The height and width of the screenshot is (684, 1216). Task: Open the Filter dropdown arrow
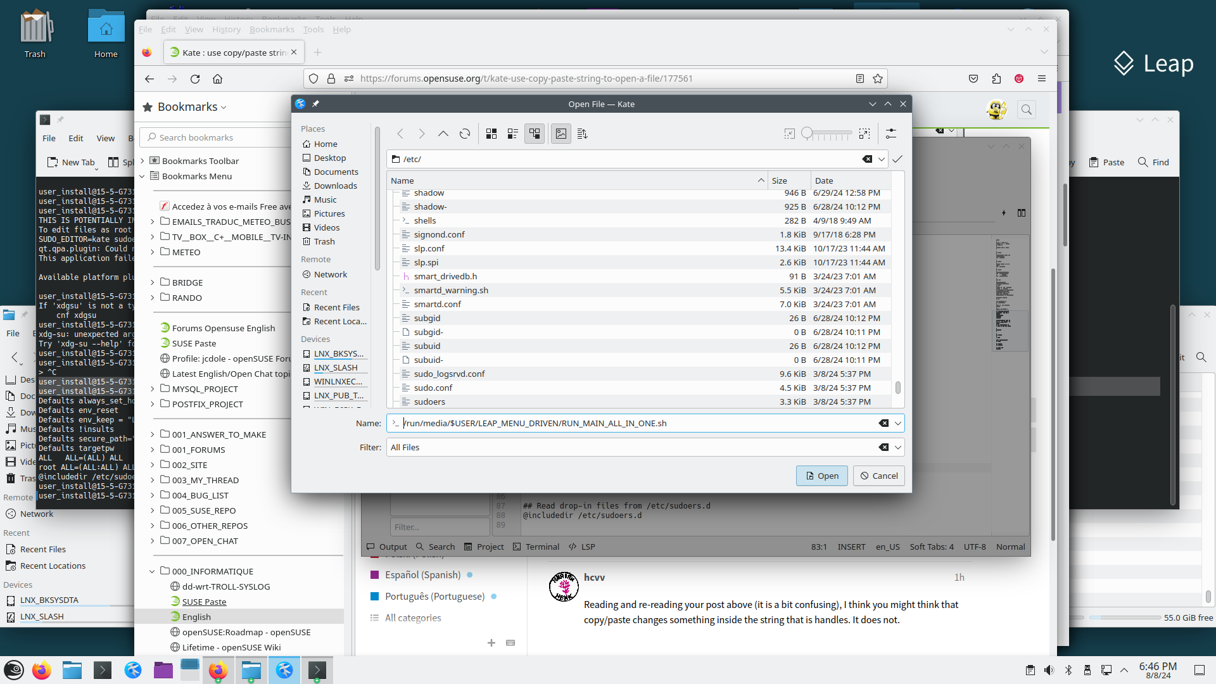[x=897, y=447]
